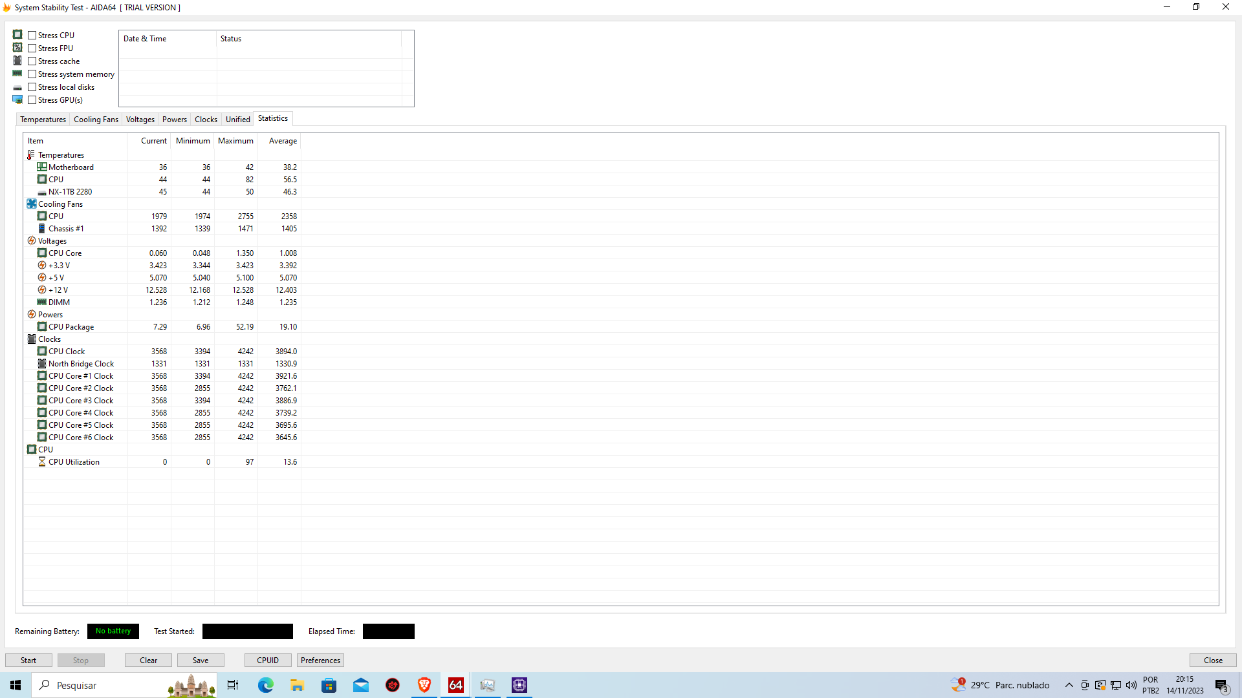Click the Chassis #1 fan icon
Viewport: 1242px width, 698px height.
click(42, 229)
